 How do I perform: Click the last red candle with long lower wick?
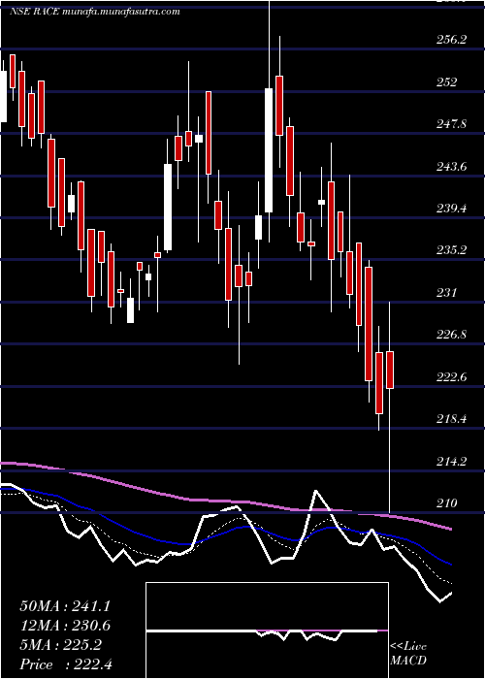(390, 370)
